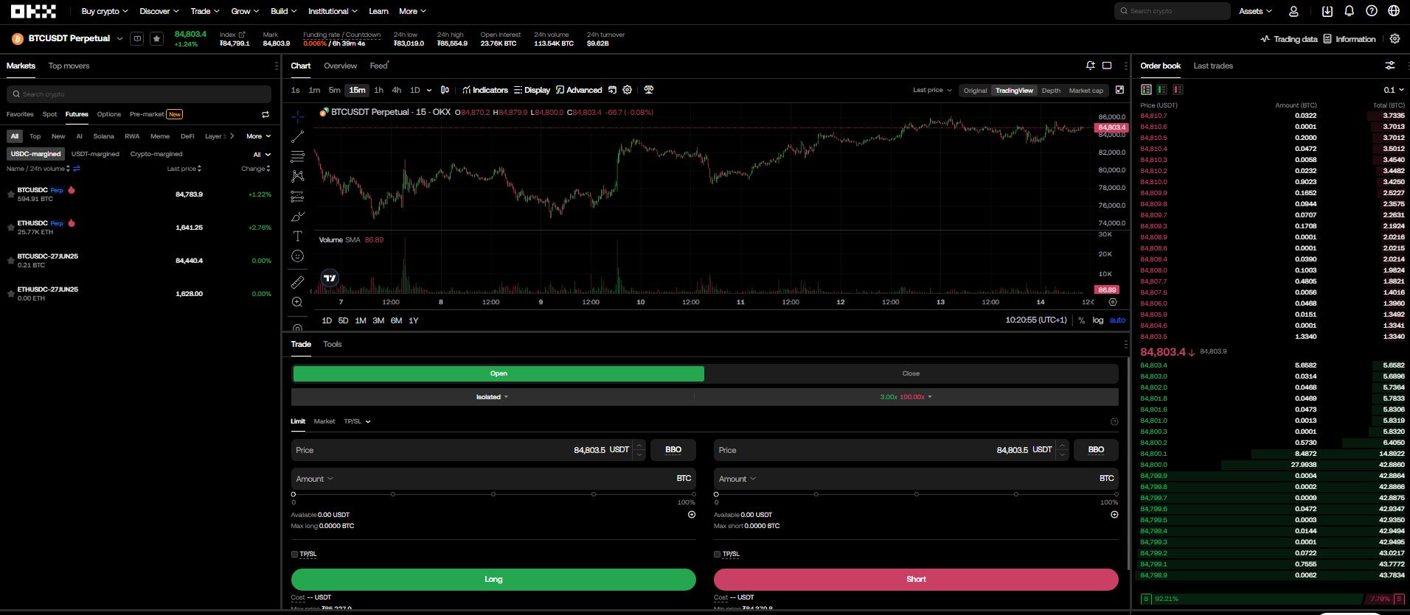
Task: Open the Isolated margin mode dropdown
Action: (492, 397)
